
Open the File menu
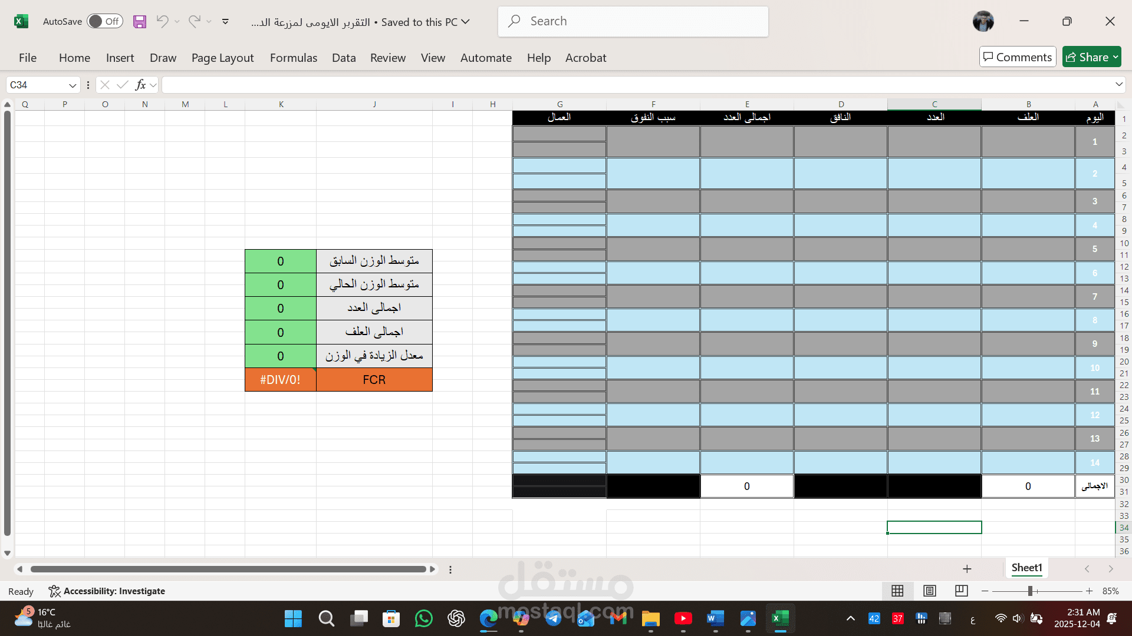(28, 58)
